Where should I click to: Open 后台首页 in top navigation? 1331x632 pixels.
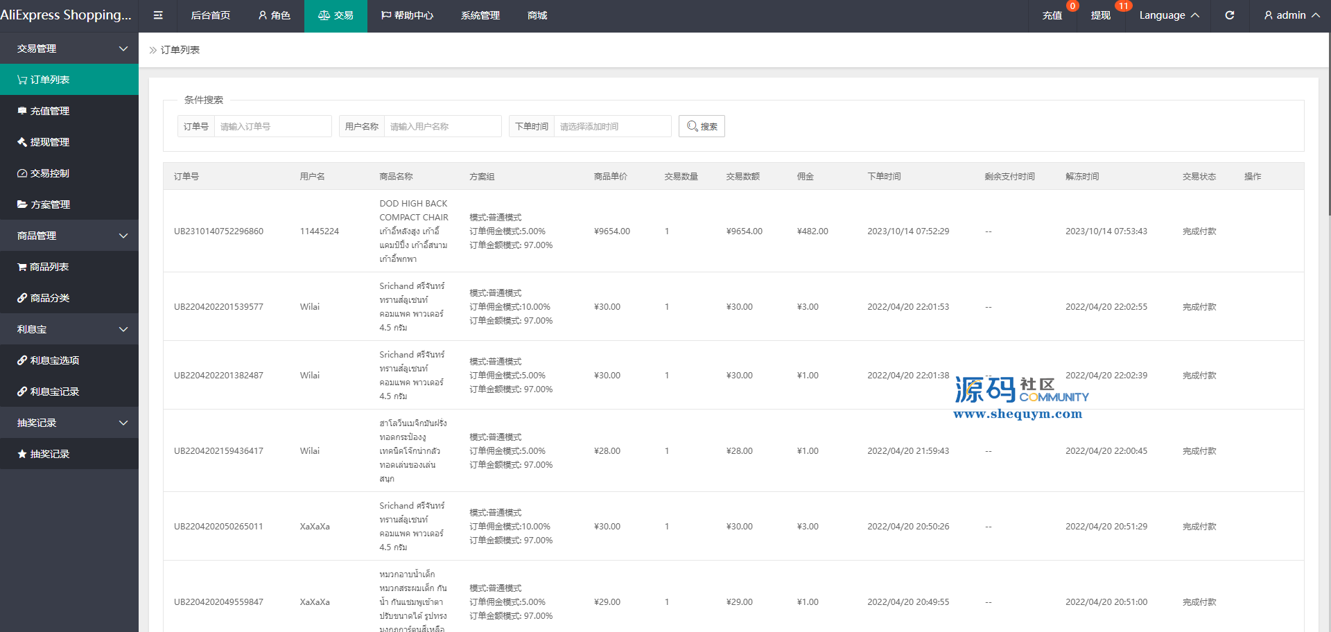(211, 15)
